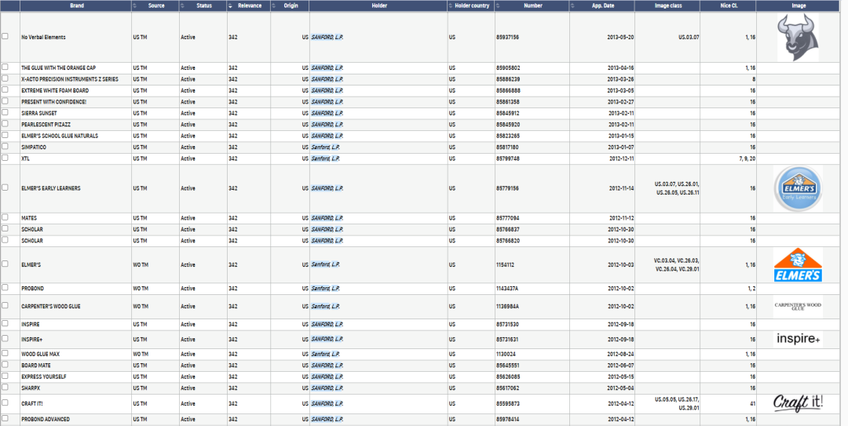The height and width of the screenshot is (426, 848).
Task: Click the application date 2012-08-24
Action: click(620, 355)
